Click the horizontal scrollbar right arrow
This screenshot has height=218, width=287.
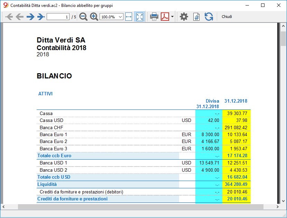277,207
